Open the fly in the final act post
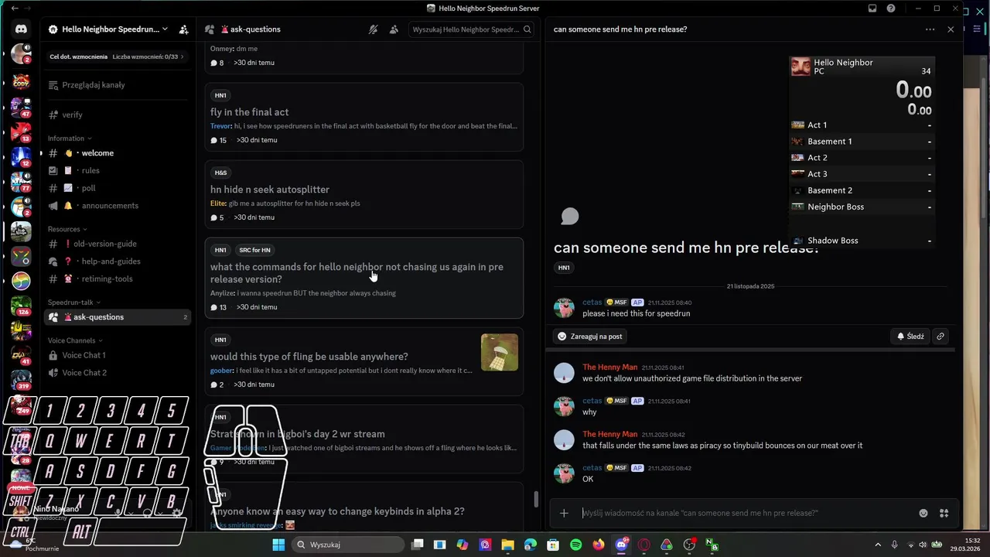The height and width of the screenshot is (557, 990). [364, 118]
